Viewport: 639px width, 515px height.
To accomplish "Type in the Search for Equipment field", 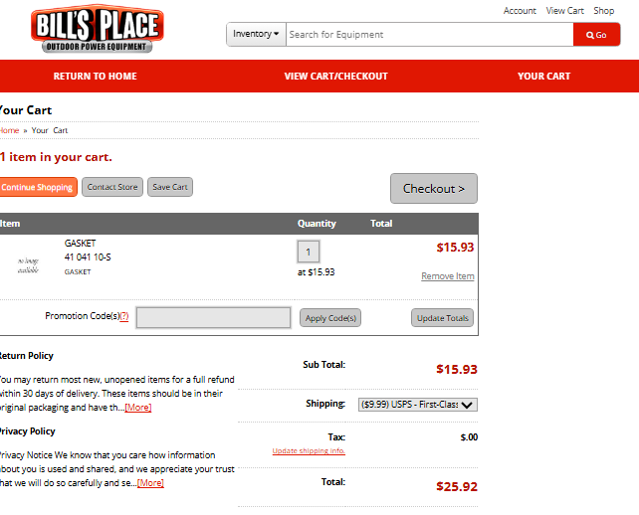I will 428,35.
